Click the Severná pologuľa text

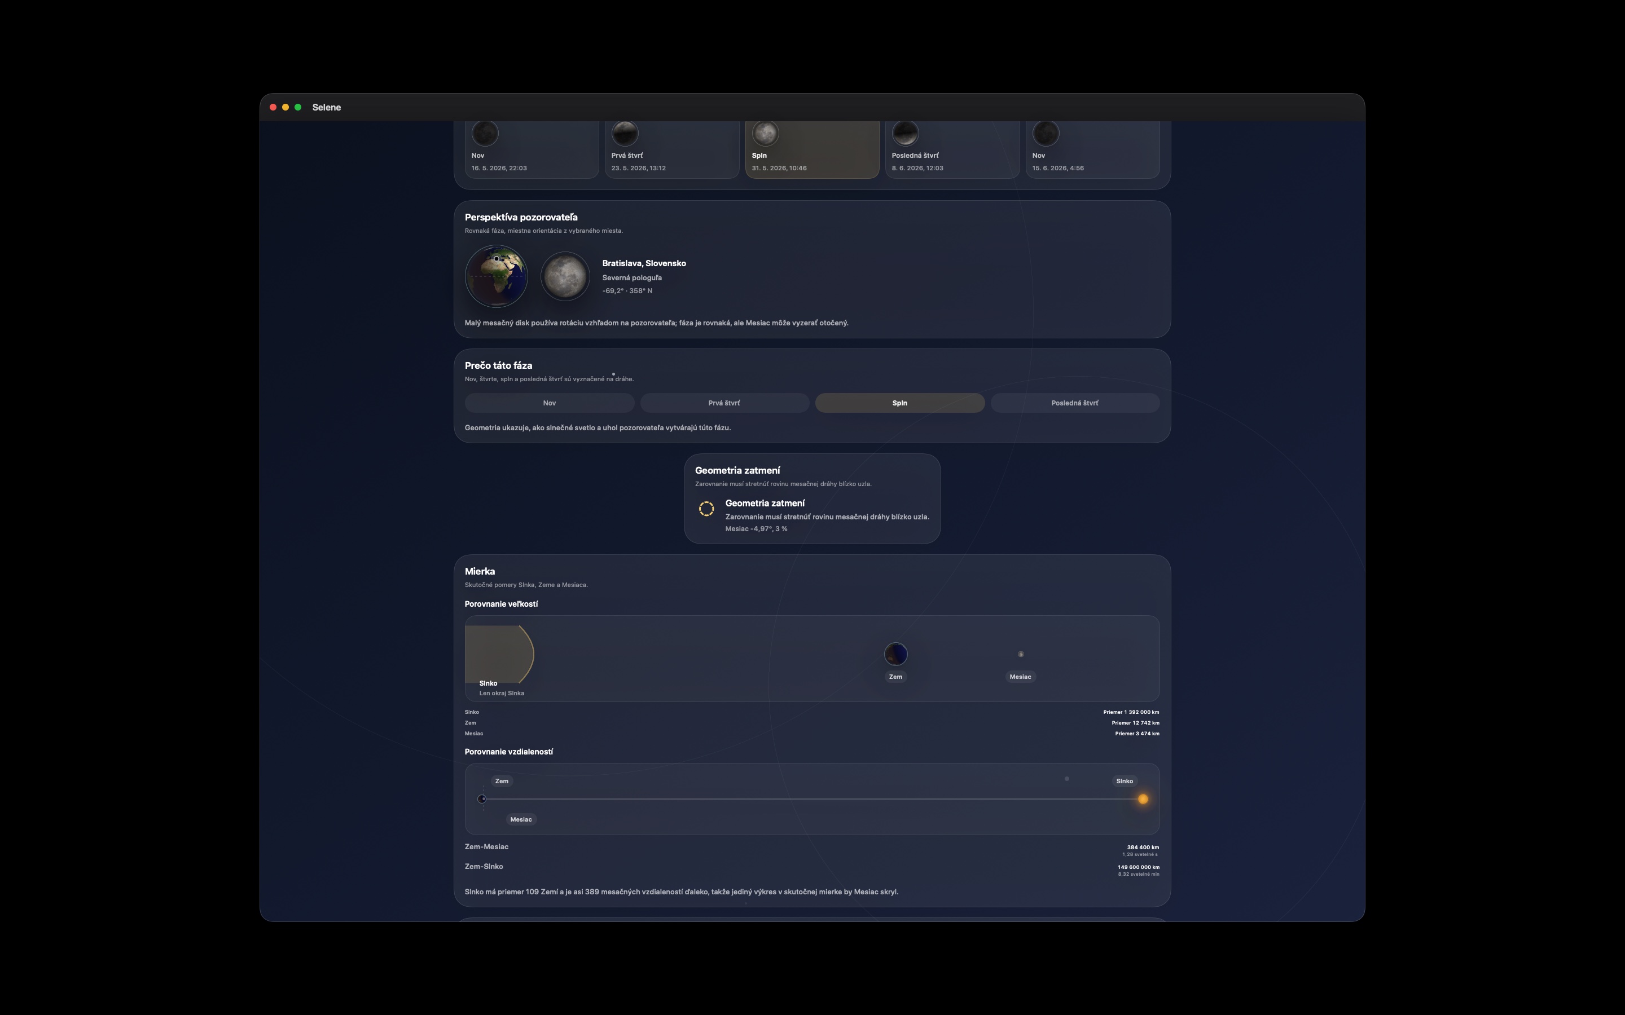click(632, 277)
